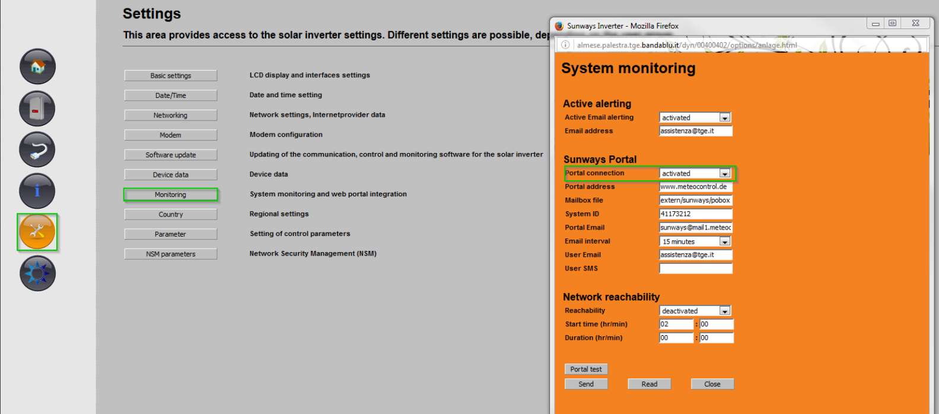The width and height of the screenshot is (939, 414).
Task: Focus the Portal Email field
Action: click(696, 228)
